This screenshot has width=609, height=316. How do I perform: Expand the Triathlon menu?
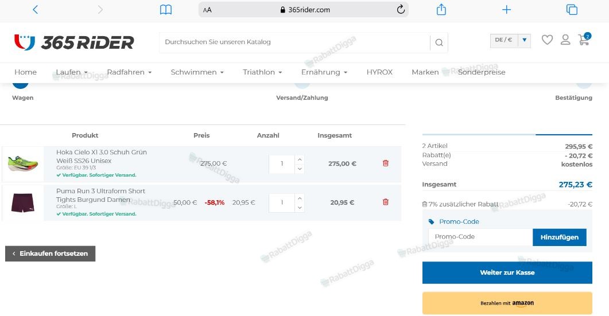[x=262, y=72]
